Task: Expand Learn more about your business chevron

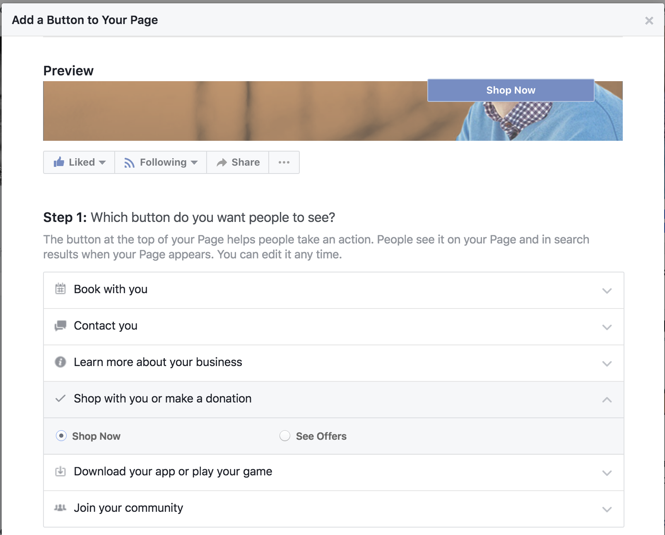Action: (x=607, y=364)
